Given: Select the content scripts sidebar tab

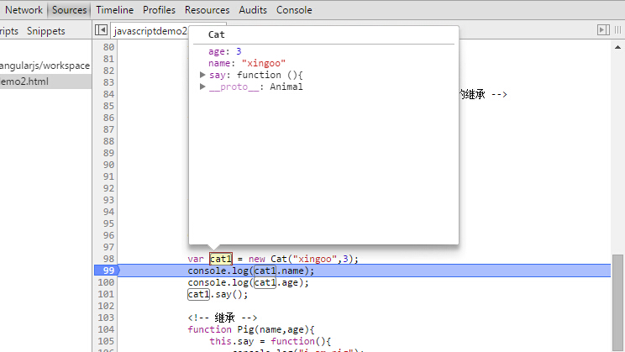Looking at the screenshot, I should (8, 31).
